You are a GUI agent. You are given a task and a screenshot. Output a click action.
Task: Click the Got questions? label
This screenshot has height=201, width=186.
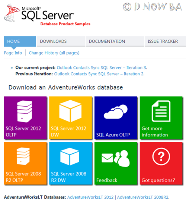point(158,180)
